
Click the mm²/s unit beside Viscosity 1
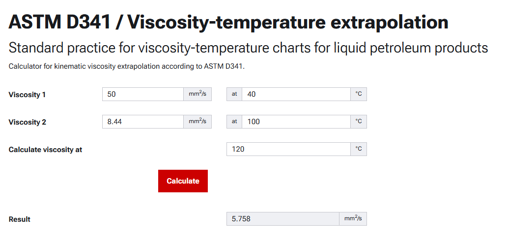(197, 94)
